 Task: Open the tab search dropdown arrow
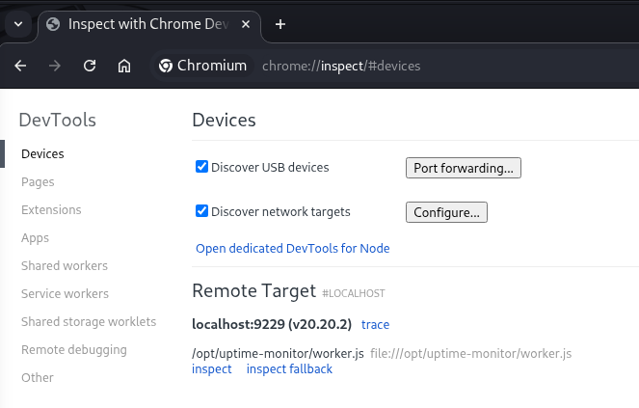pos(18,24)
